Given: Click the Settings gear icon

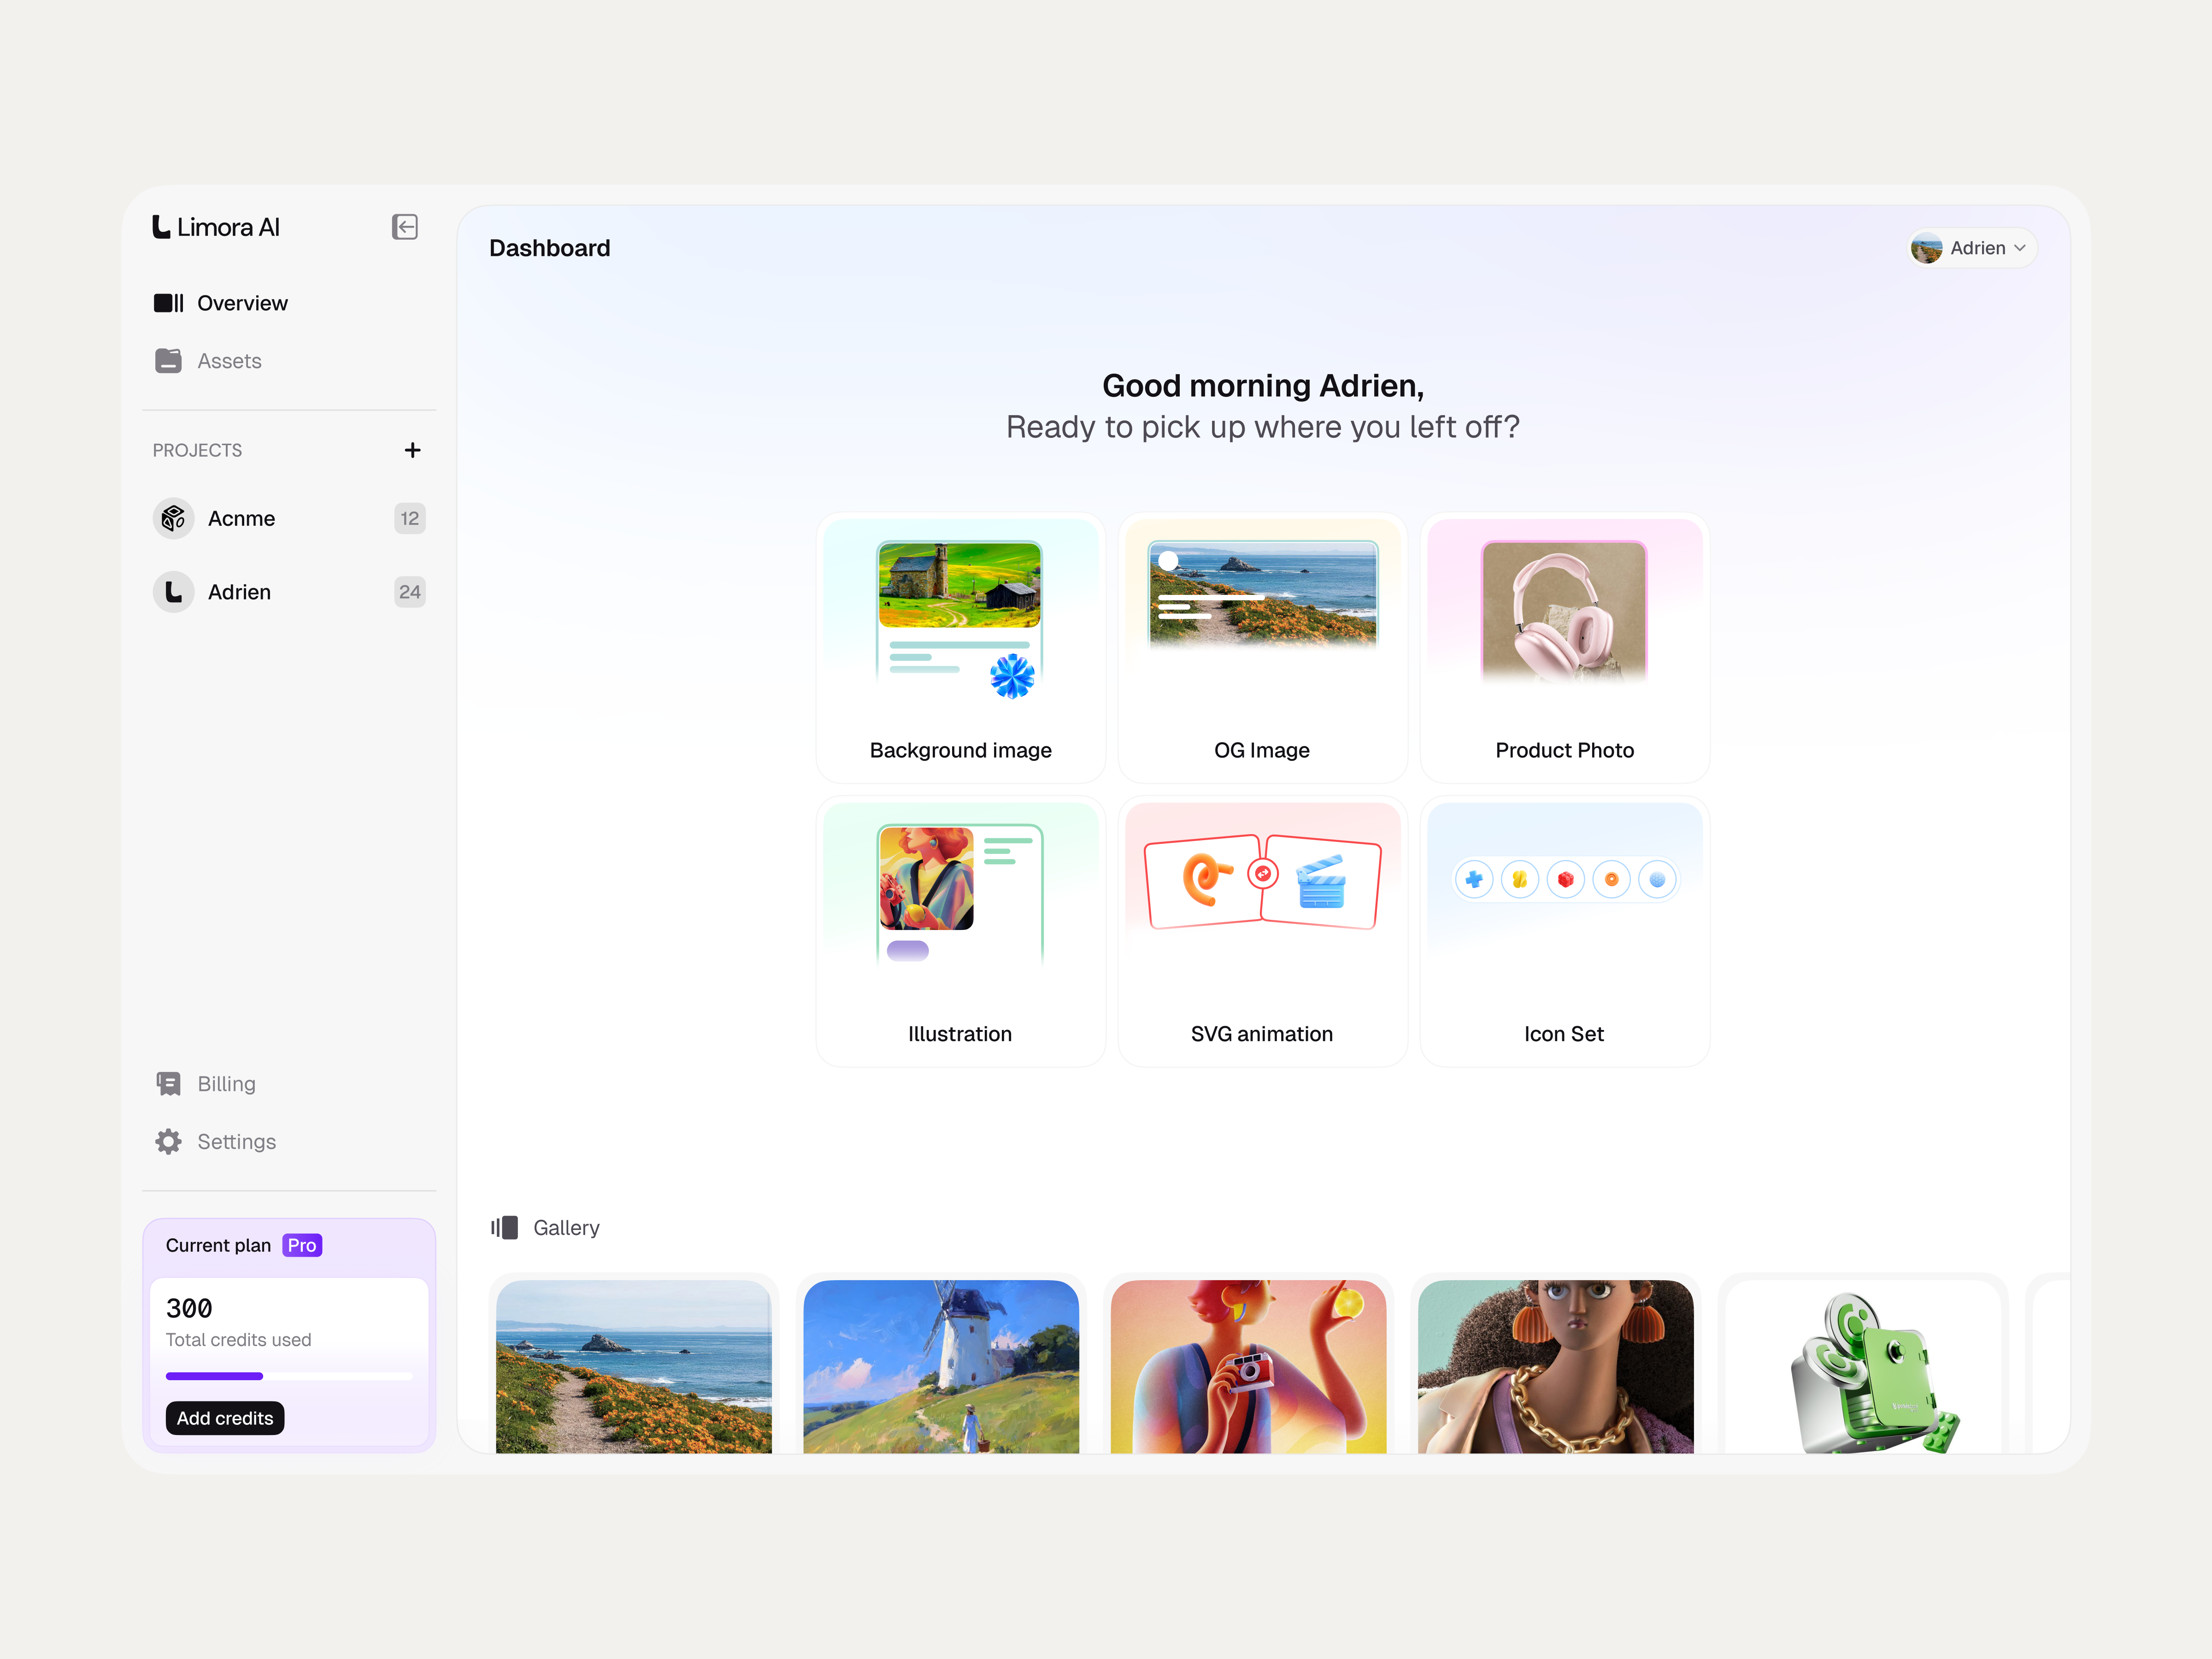Looking at the screenshot, I should [x=169, y=1142].
